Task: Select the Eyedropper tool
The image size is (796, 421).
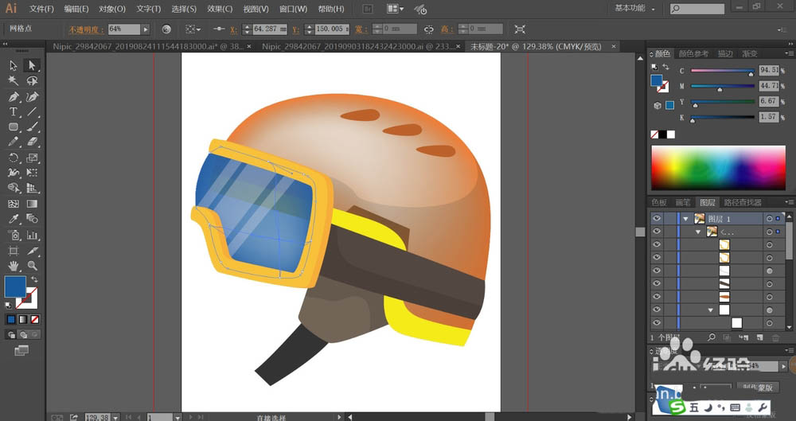Action: tap(14, 219)
